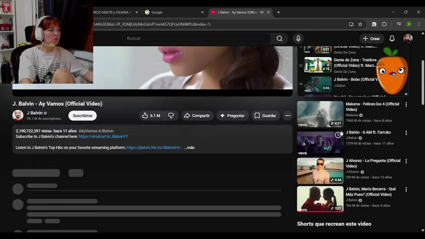425x239 pixels.
Task: Open the account avatar menu
Action: click(408, 39)
